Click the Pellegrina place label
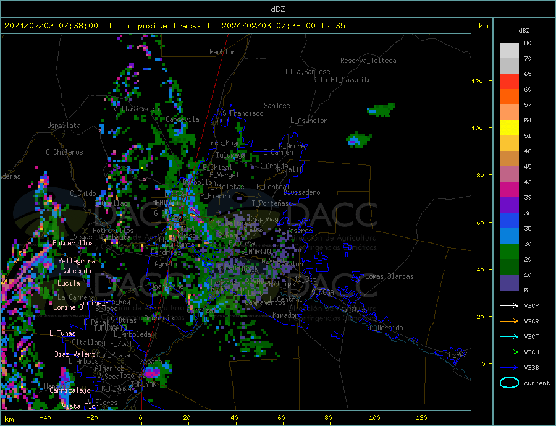The image size is (556, 426). 77,261
